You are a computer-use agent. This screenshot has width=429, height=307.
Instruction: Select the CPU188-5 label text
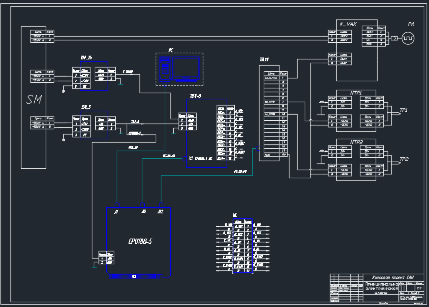(140, 241)
